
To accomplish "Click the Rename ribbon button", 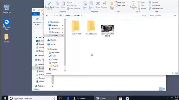I will [104, 5].
